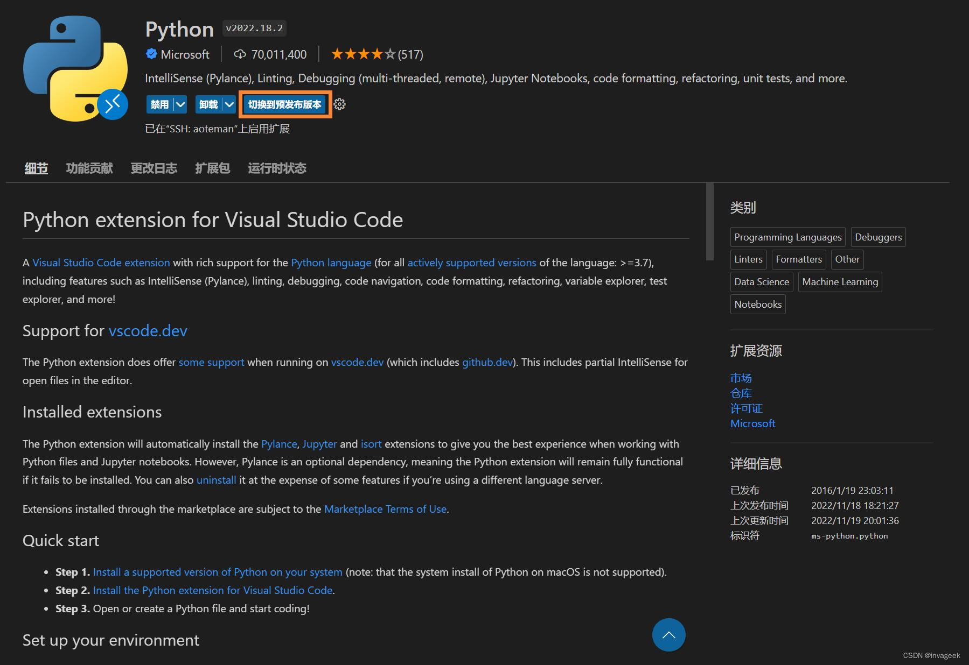969x665 pixels.
Task: Click the 卸载 (Uninstall) button
Action: tap(208, 104)
